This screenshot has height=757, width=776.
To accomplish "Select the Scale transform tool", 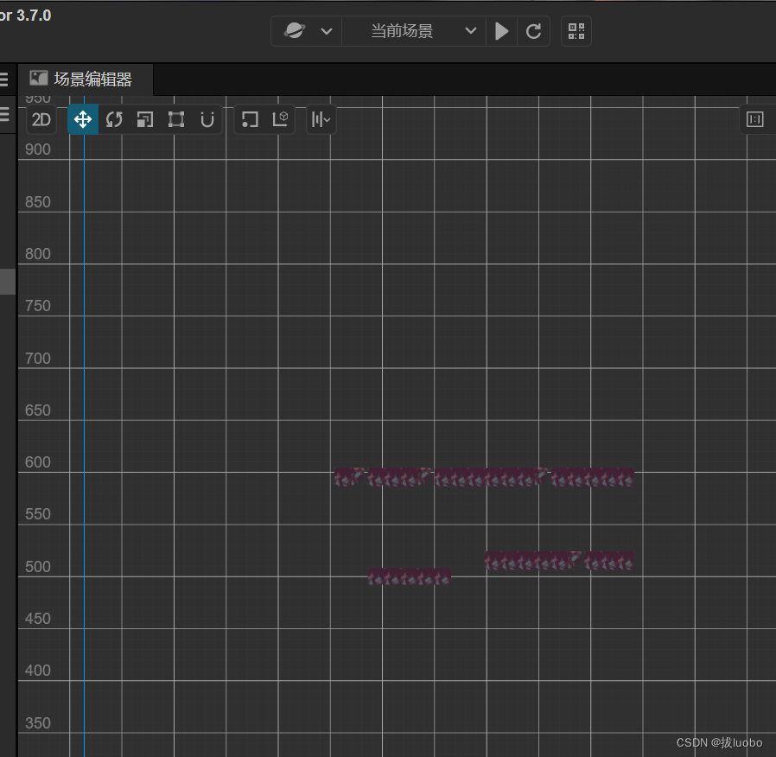I will point(144,119).
